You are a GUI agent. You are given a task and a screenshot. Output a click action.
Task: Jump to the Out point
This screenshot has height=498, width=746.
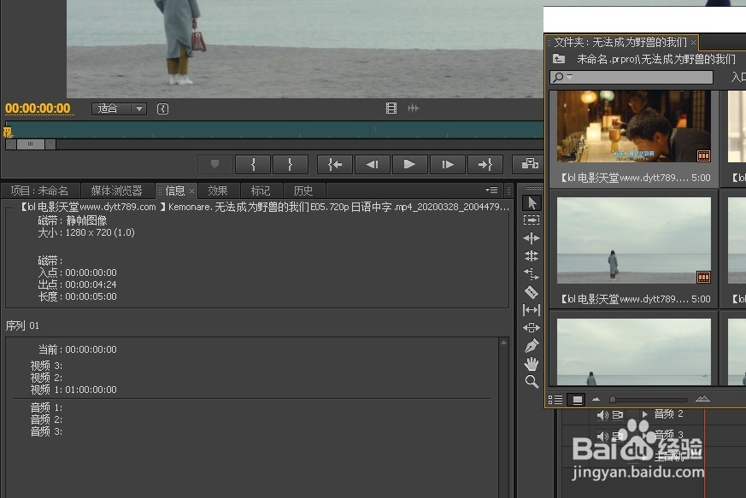(485, 165)
